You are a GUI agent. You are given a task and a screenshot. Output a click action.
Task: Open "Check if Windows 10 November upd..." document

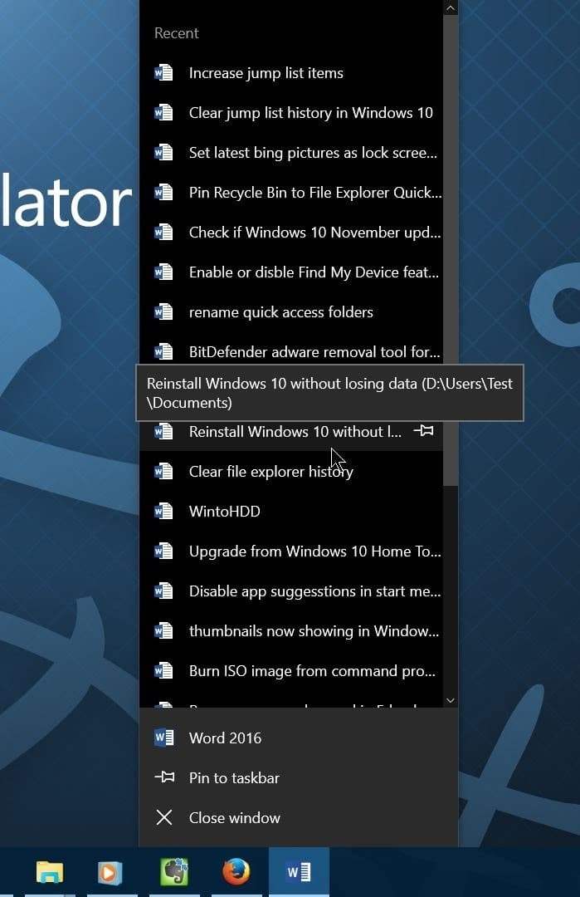(291, 233)
